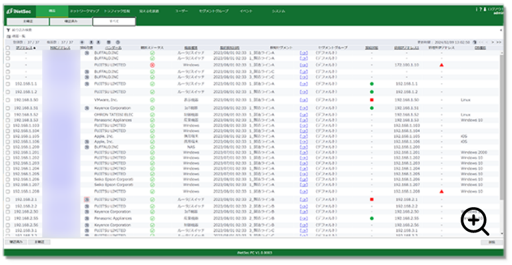Open the [->] segment link for 192.168.1.1
512x265 pixels.
(x=304, y=84)
